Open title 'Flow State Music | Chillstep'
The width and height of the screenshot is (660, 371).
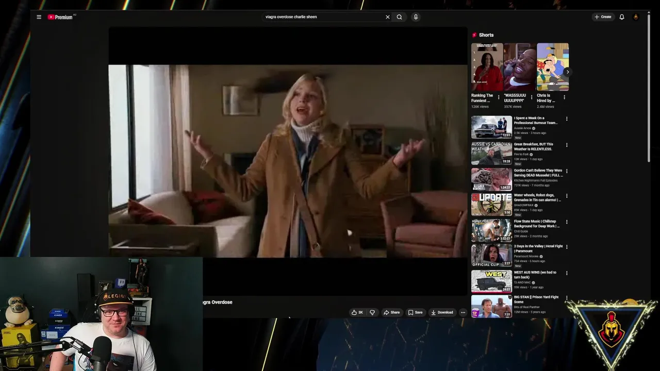tap(537, 224)
